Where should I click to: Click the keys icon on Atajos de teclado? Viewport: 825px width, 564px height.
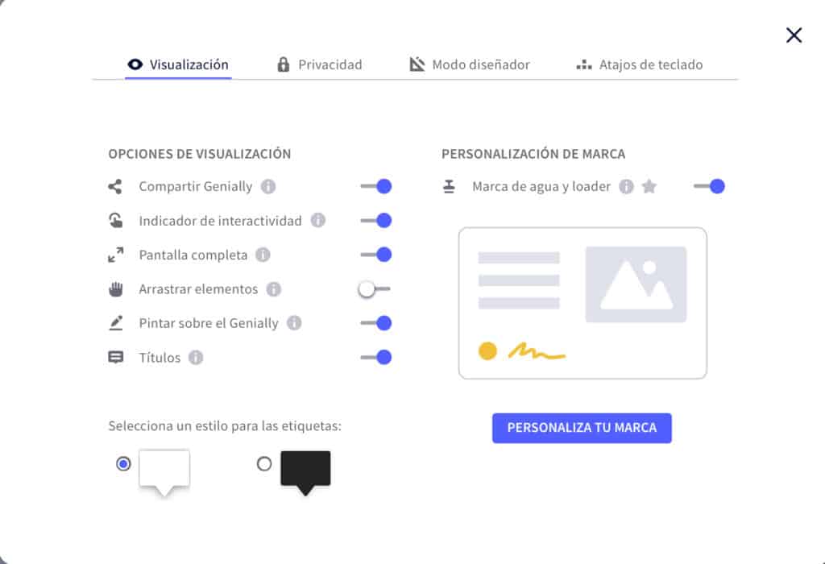(x=584, y=64)
